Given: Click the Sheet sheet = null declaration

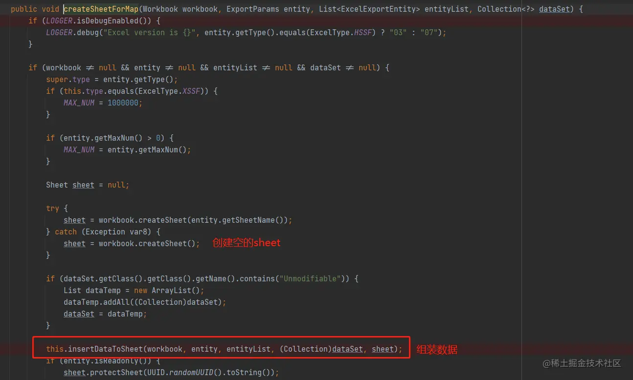Looking at the screenshot, I should click(88, 185).
